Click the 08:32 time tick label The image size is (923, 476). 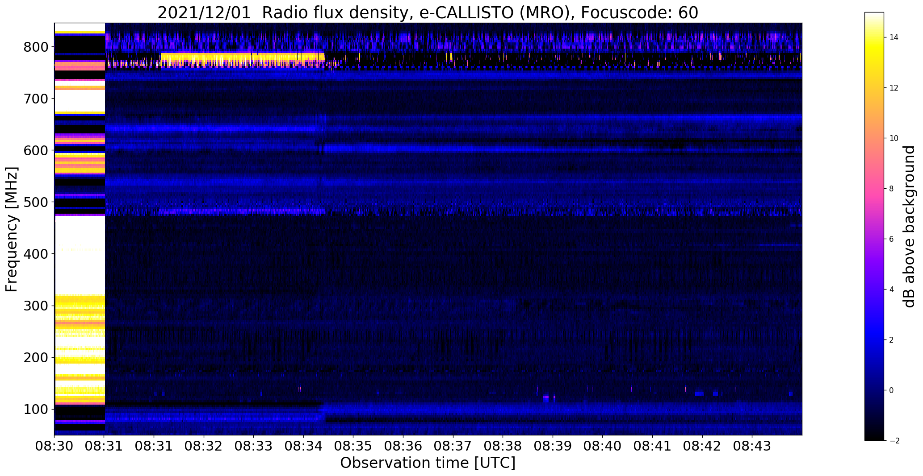[204, 447]
